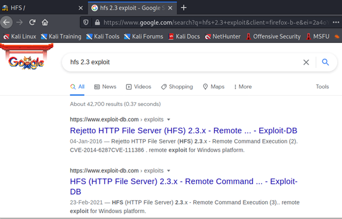Open the Kali Training bookmark
342x219 pixels.
coord(61,36)
